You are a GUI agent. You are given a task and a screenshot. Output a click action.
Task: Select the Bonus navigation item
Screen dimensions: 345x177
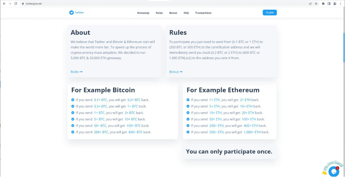(x=173, y=13)
